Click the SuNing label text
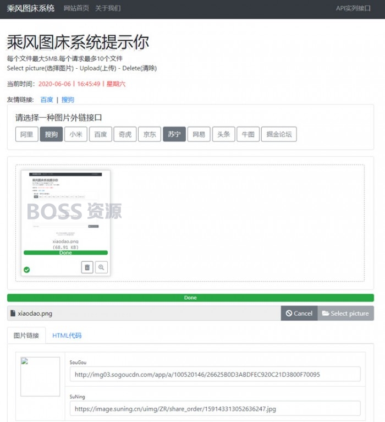Screen dimensions: 385x422 [77, 397]
